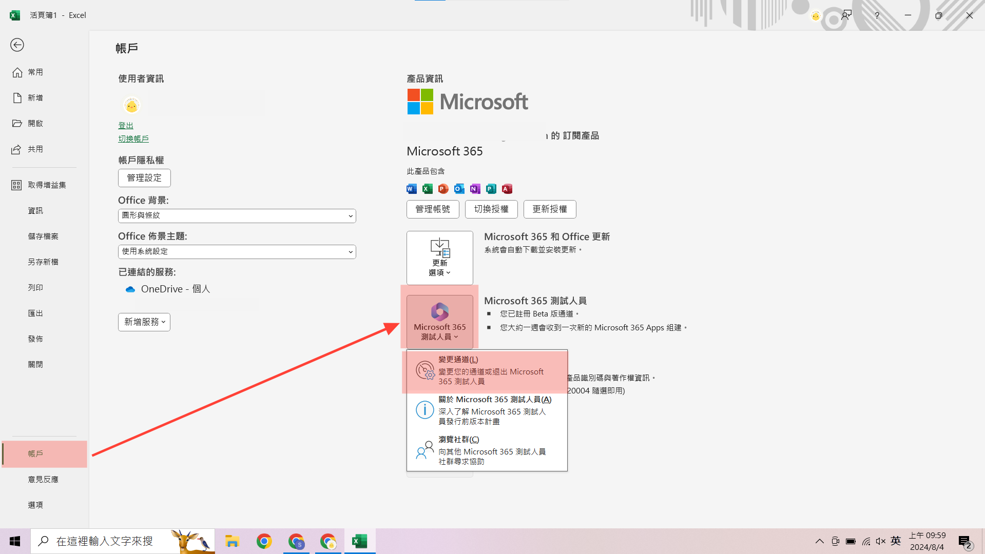The width and height of the screenshot is (985, 554).
Task: Go back using the back arrow
Action: 17,45
